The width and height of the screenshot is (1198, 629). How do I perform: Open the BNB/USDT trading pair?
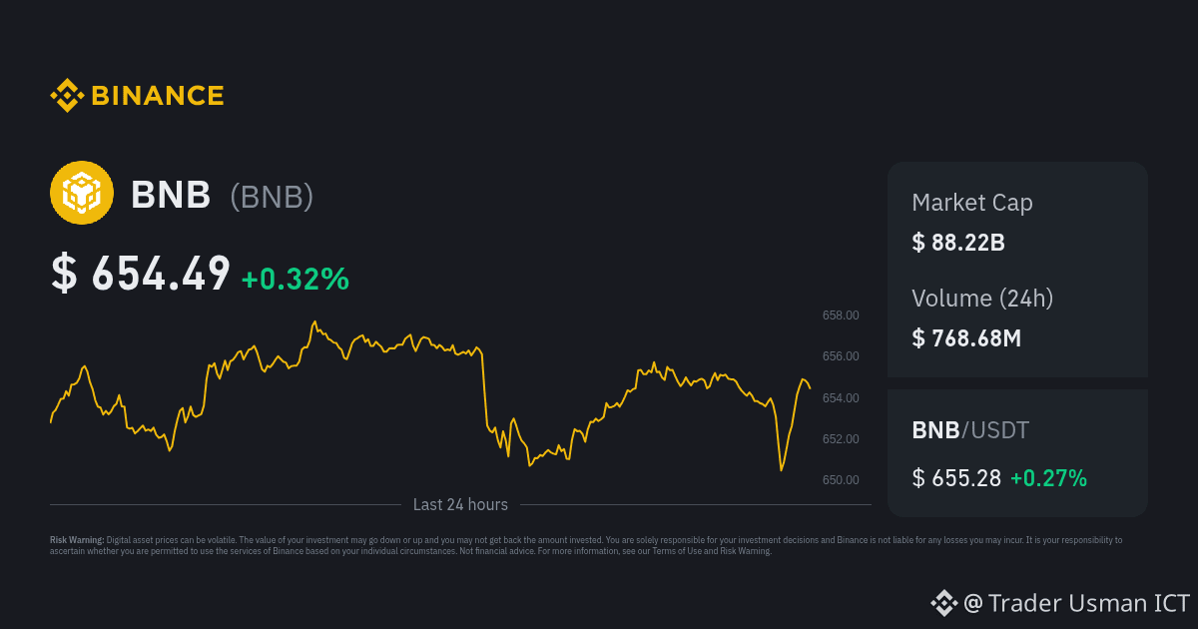click(x=970, y=430)
